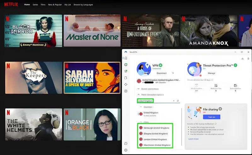Screen dimensions: 252x155
Task: Click the download icon in NordVPN top bar
Action: [x=243, y=59]
